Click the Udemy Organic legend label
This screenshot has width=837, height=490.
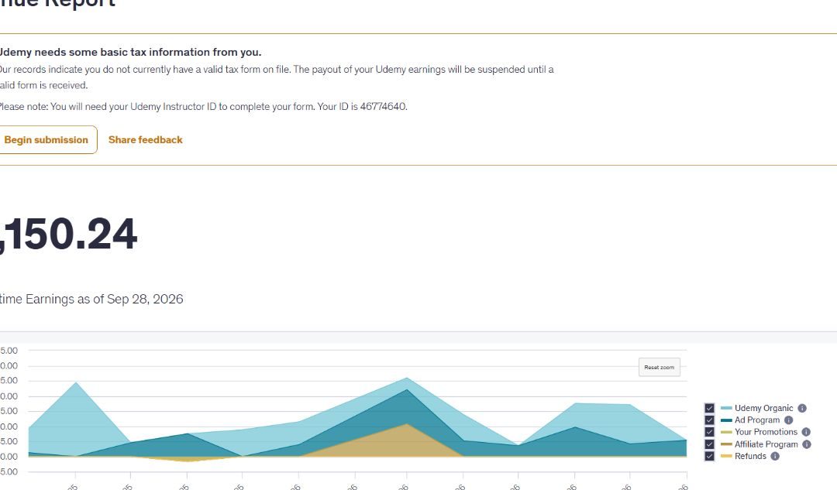tap(764, 408)
